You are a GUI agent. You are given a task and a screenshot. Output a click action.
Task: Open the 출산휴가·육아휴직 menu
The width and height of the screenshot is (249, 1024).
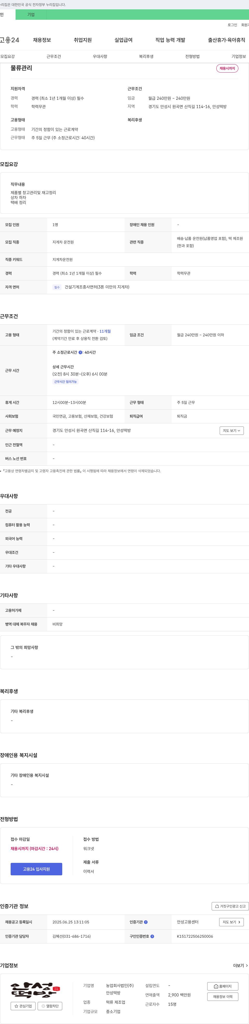click(226, 40)
